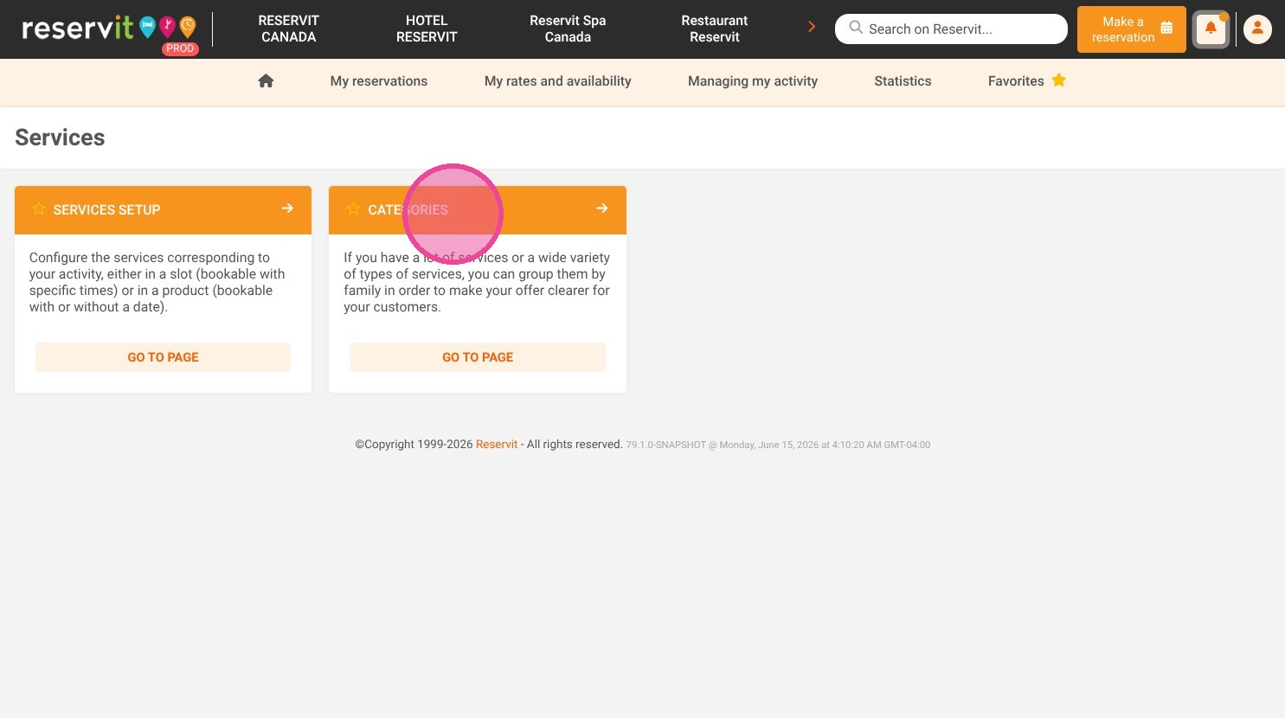
Task: Favorite Categories with its star
Action: (x=353, y=209)
